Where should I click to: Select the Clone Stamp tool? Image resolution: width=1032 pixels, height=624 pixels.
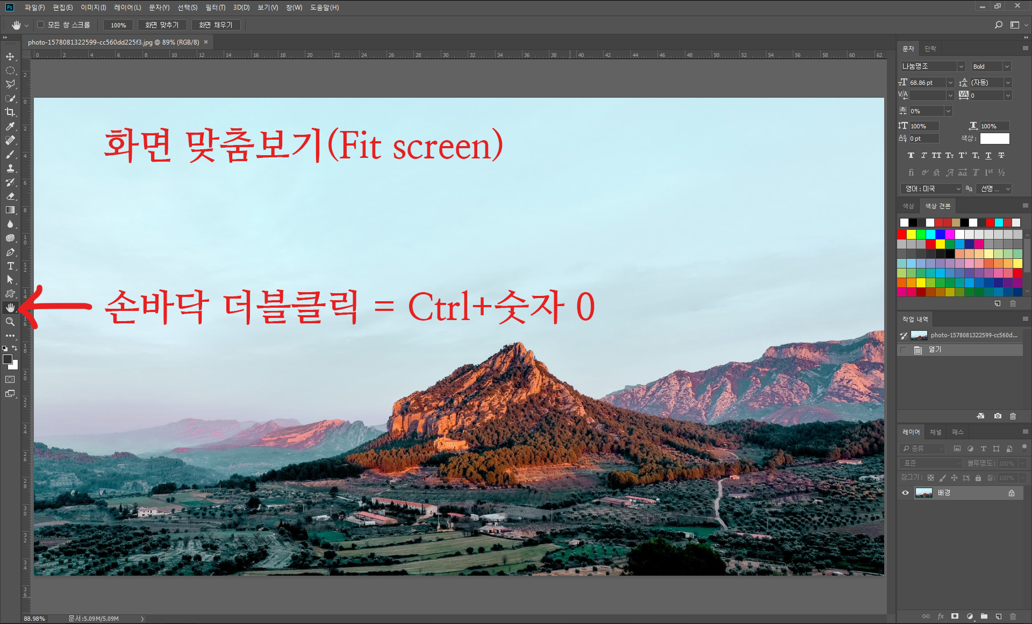(10, 168)
